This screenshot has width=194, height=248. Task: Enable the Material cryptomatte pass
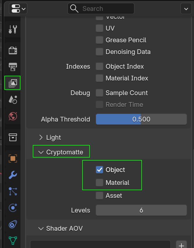pyautogui.click(x=99, y=183)
